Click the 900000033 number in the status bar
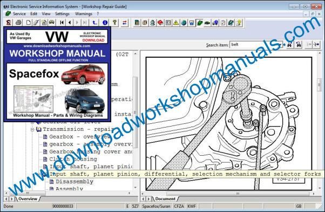Screen dimensions: 325x212 [x=63, y=206]
